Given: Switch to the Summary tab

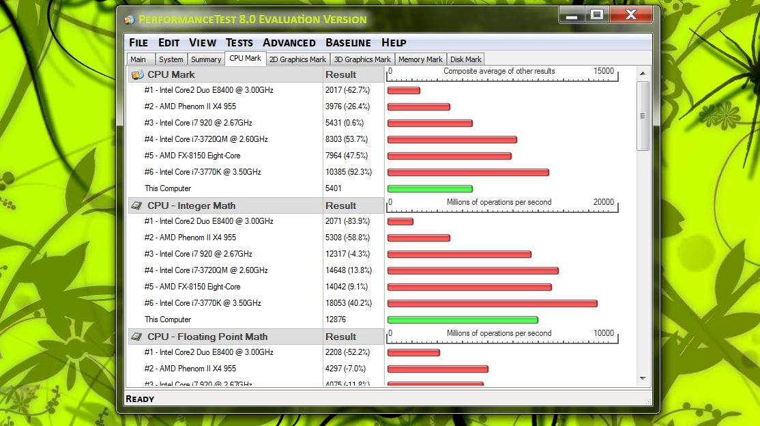Looking at the screenshot, I should 206,59.
